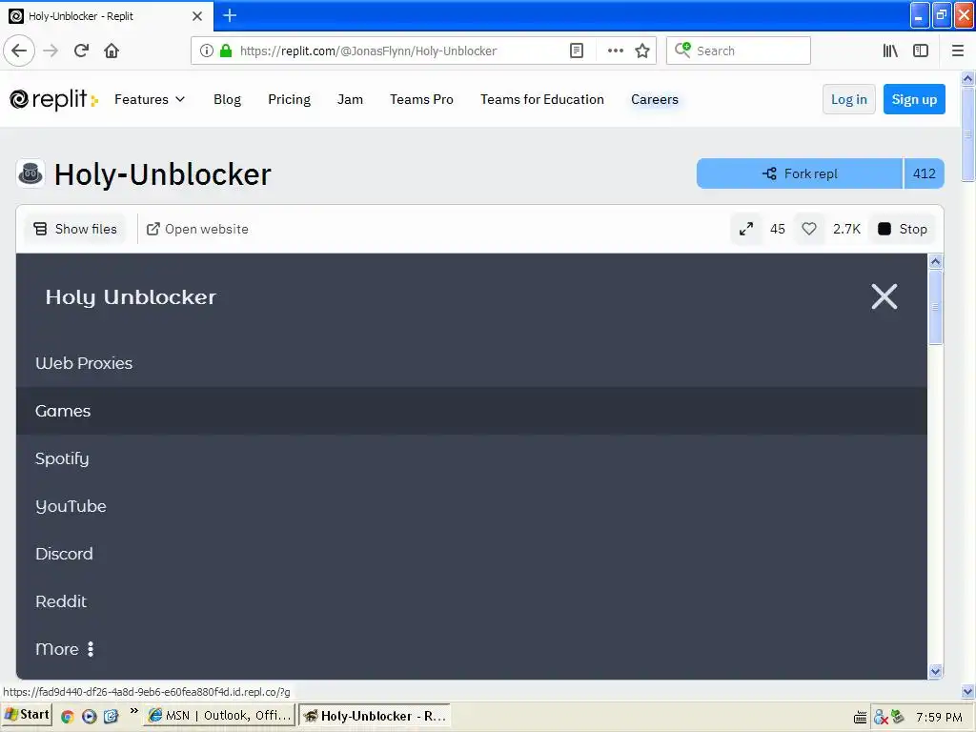Open the on-screen keyboard tray icon
The width and height of the screenshot is (976, 732).
861,718
